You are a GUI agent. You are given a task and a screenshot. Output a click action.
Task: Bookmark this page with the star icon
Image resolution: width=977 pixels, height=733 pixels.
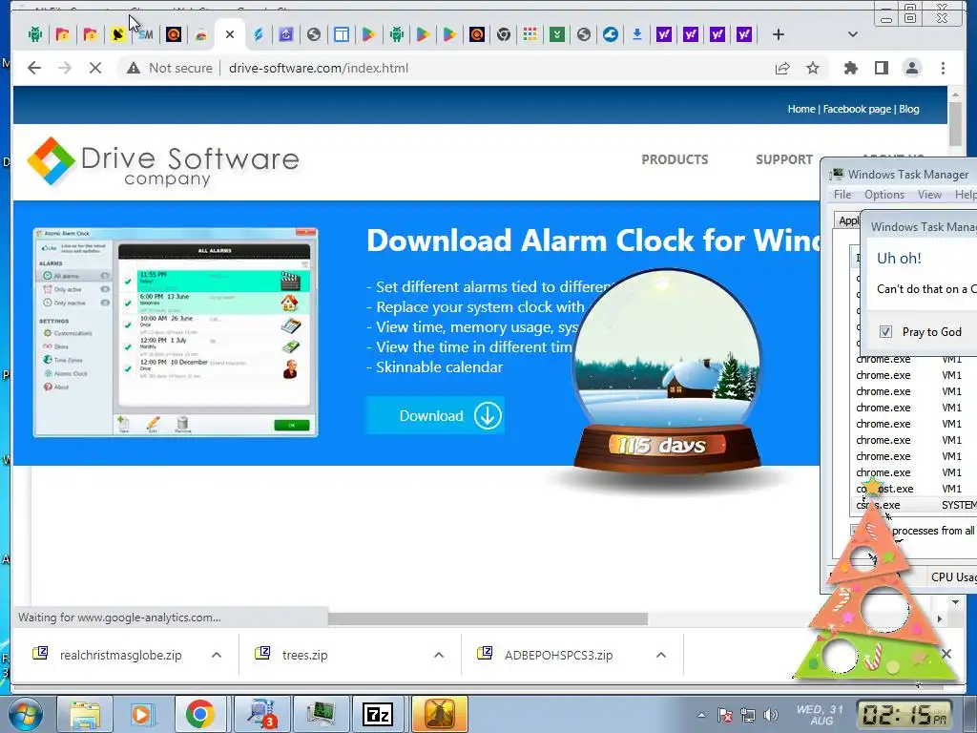813,68
